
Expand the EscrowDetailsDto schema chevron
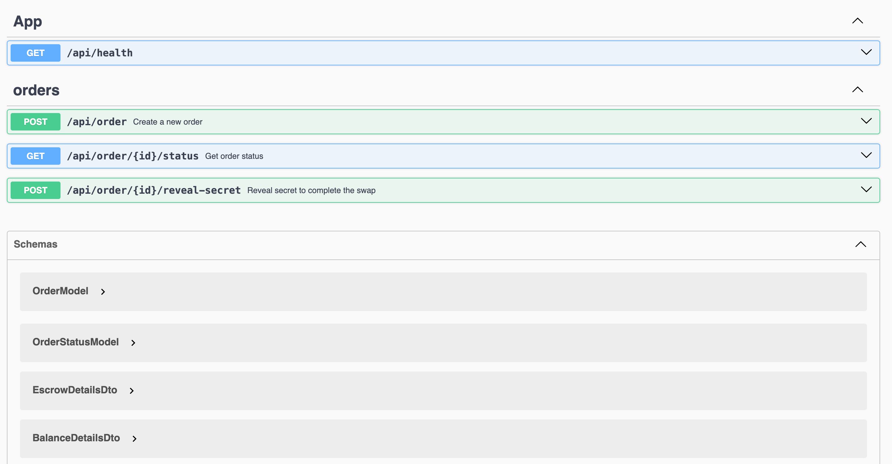tap(132, 391)
